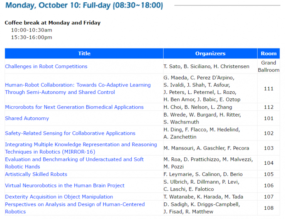Click room number 101
Viewport: 285px width, 219px height.
[269, 119]
